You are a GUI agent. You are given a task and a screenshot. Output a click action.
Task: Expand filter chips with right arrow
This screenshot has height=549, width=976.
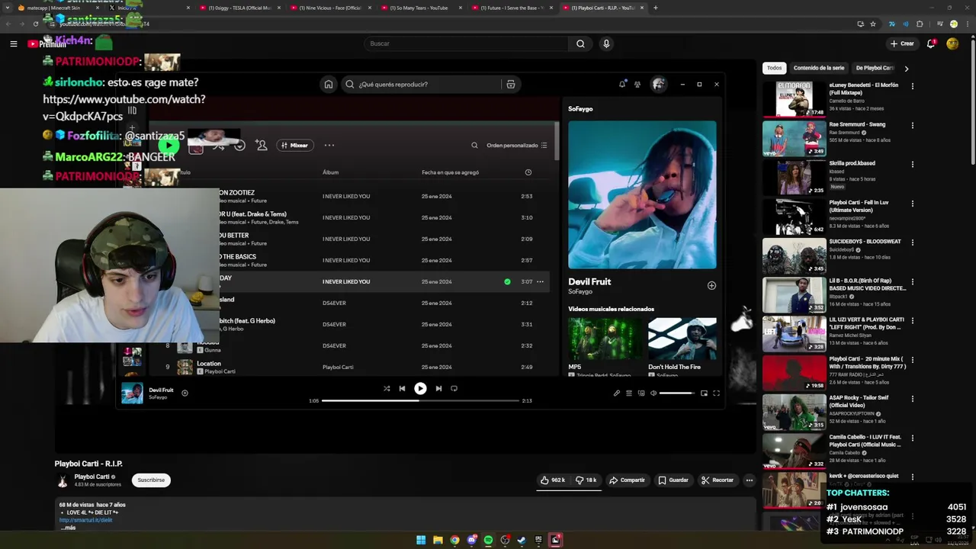(906, 68)
